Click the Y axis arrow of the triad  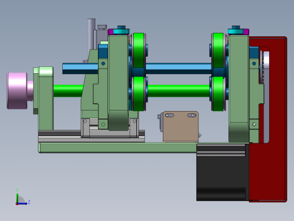[17, 198]
